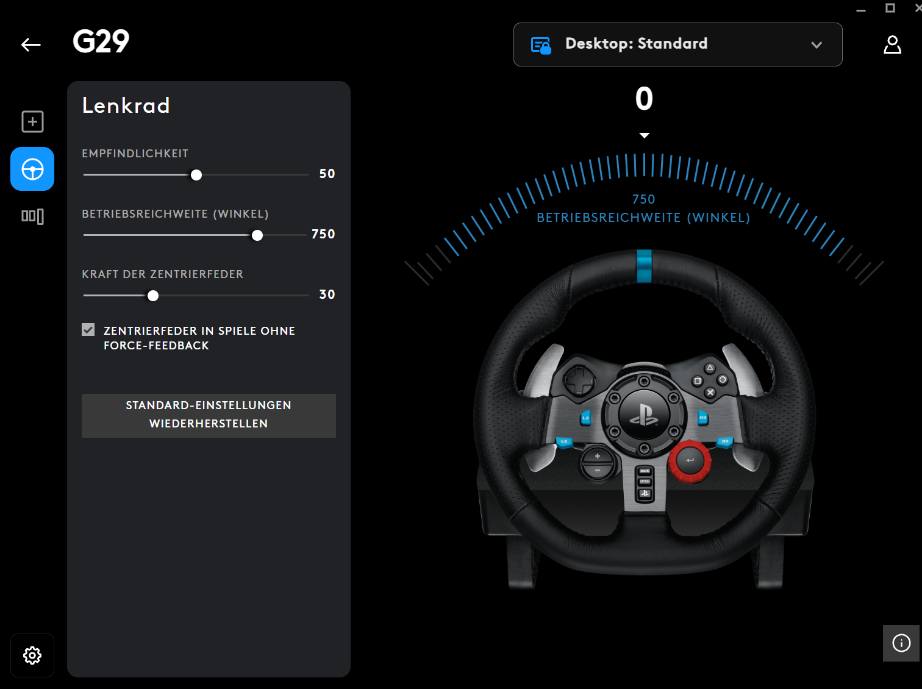922x689 pixels.
Task: Click the profile dropdown chevron arrow
Action: coord(817,45)
